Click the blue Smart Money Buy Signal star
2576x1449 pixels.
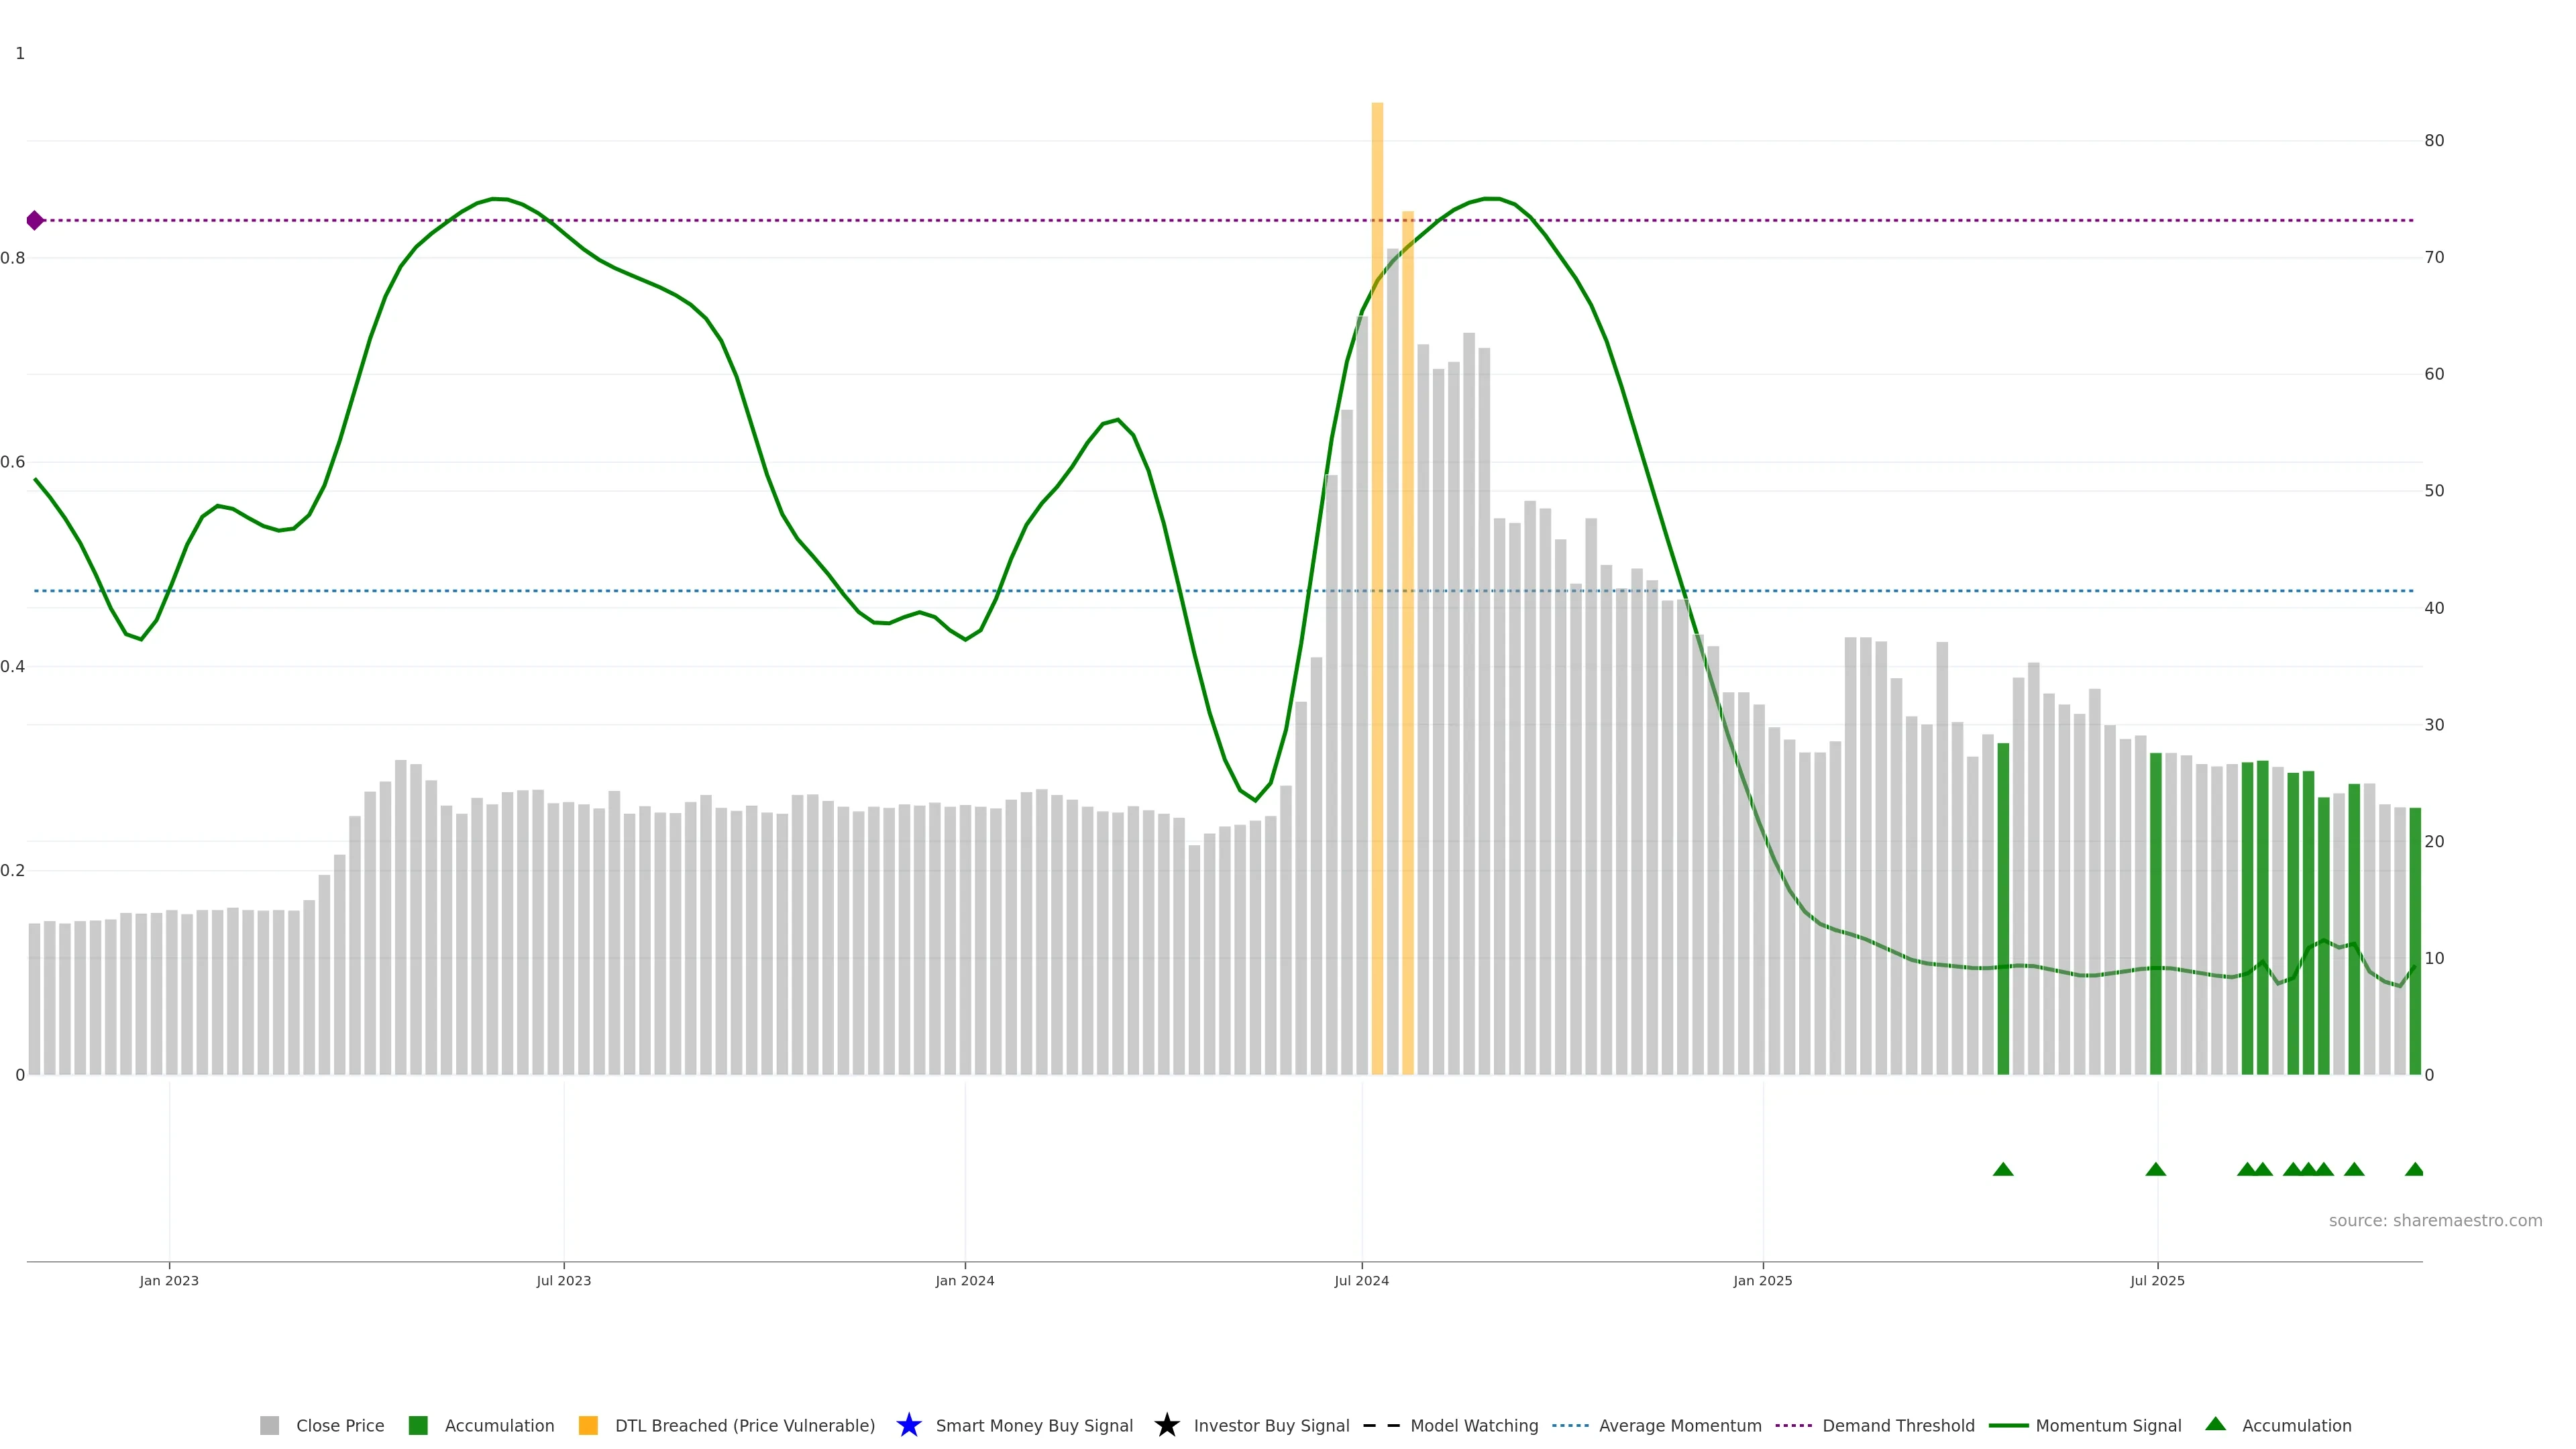click(909, 1426)
